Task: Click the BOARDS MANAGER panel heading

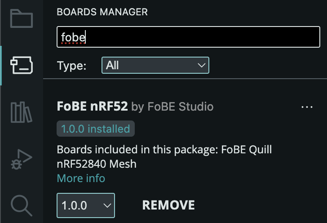Action: click(x=102, y=12)
